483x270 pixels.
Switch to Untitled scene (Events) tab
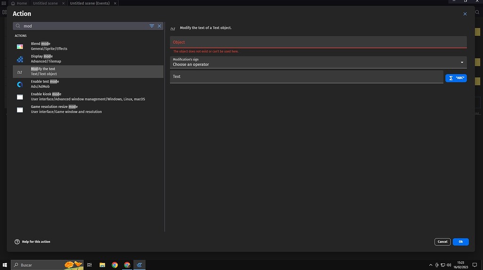90,3
